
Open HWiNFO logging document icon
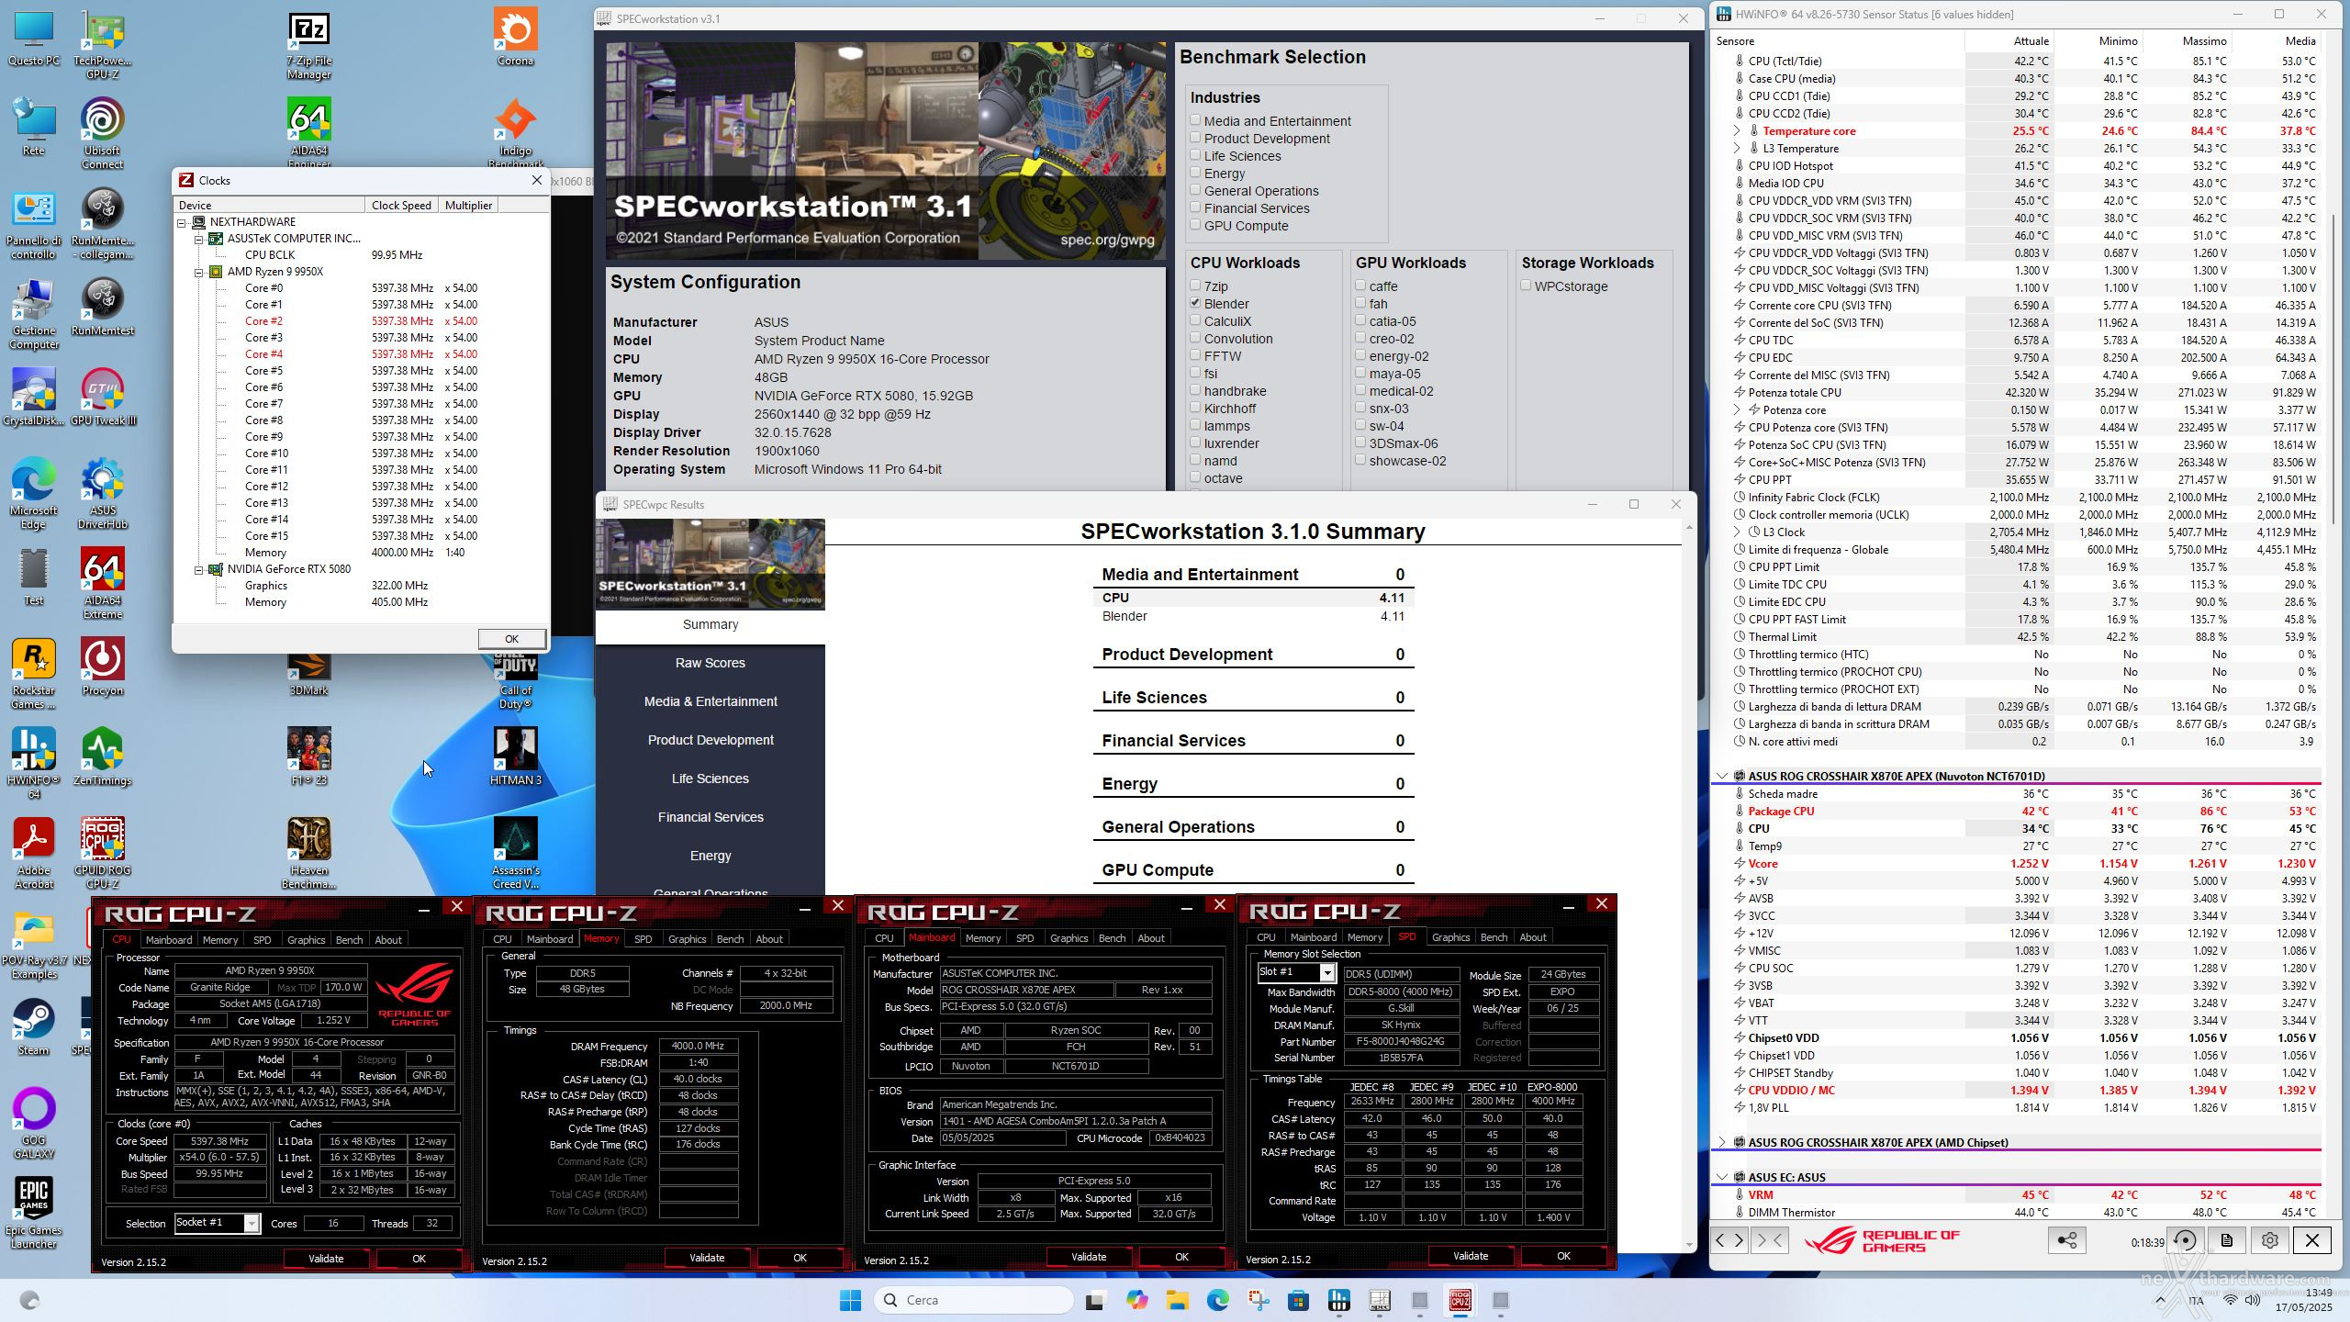point(2227,1240)
